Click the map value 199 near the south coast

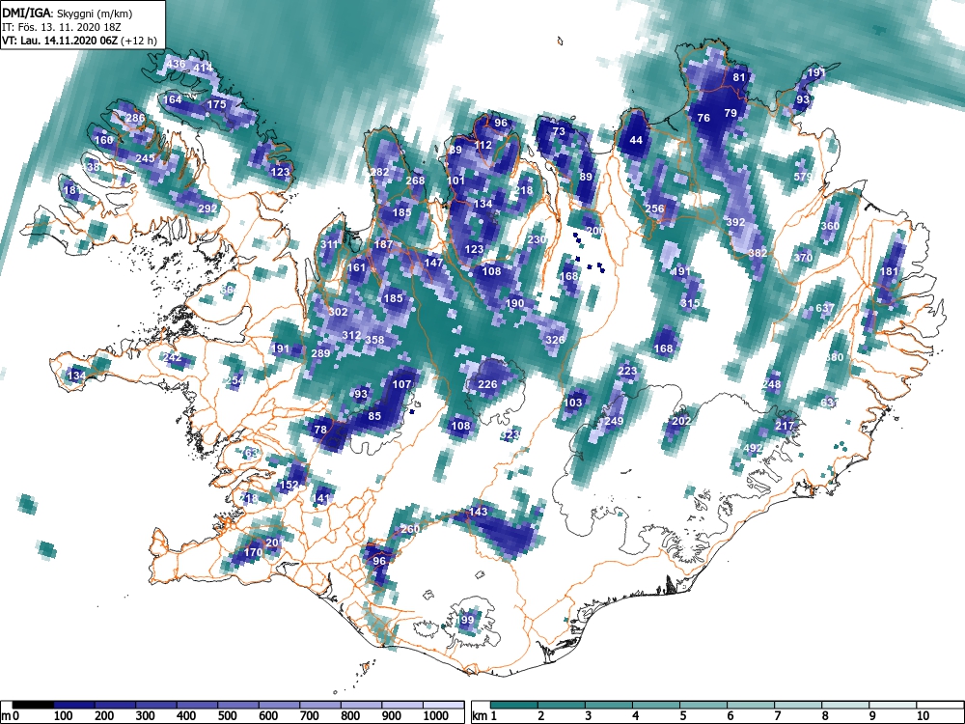(466, 620)
